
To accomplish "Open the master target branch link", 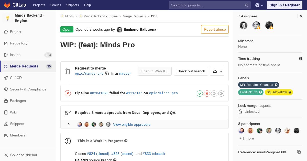I will 125,74.
